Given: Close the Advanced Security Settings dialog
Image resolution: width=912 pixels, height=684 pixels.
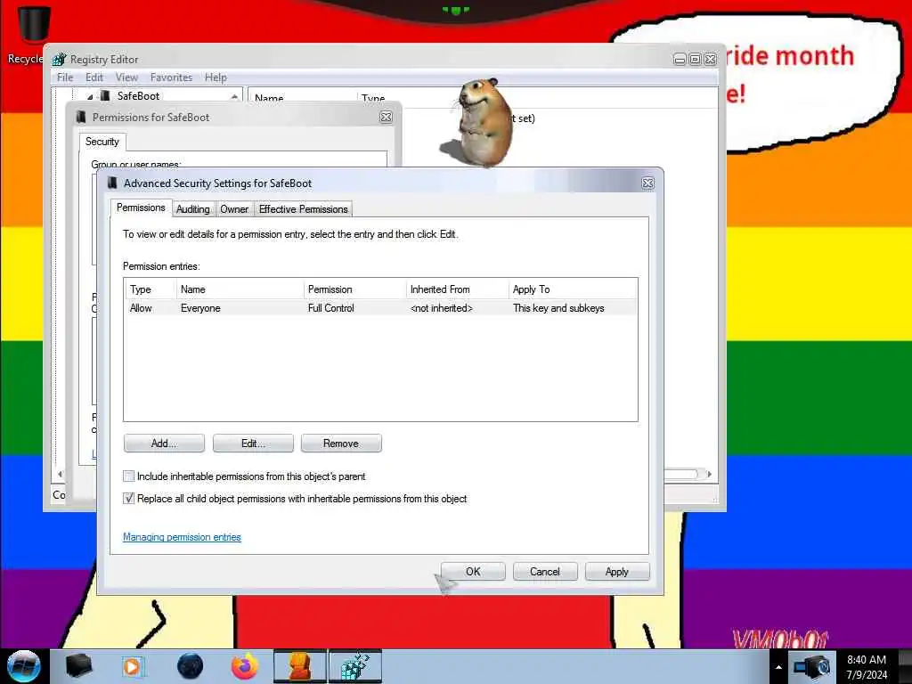Looking at the screenshot, I should pyautogui.click(x=647, y=183).
